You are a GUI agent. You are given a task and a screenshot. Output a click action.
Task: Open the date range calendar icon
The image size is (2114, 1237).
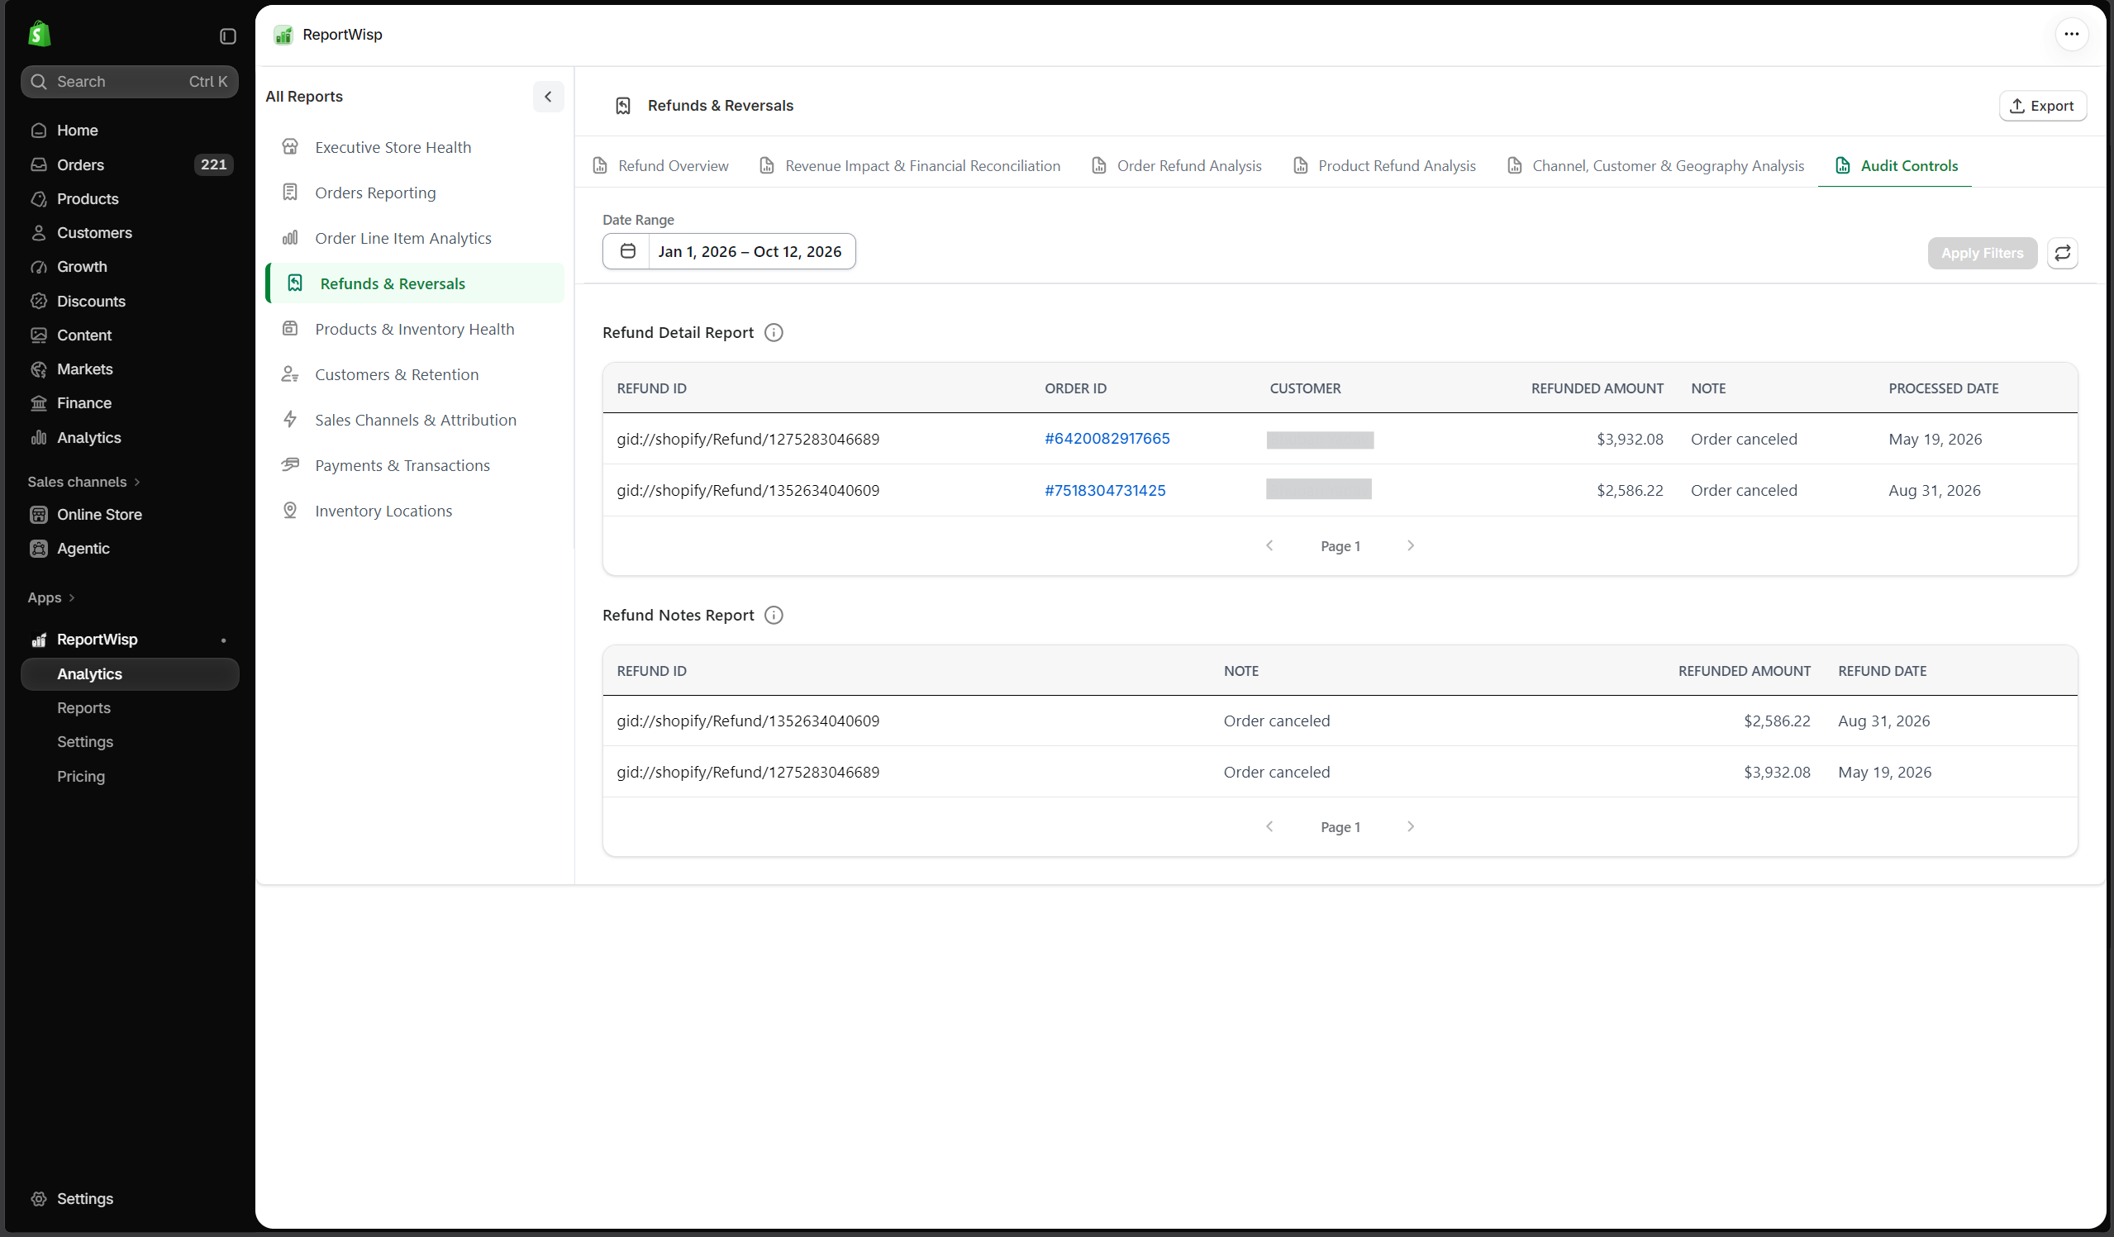click(x=627, y=251)
